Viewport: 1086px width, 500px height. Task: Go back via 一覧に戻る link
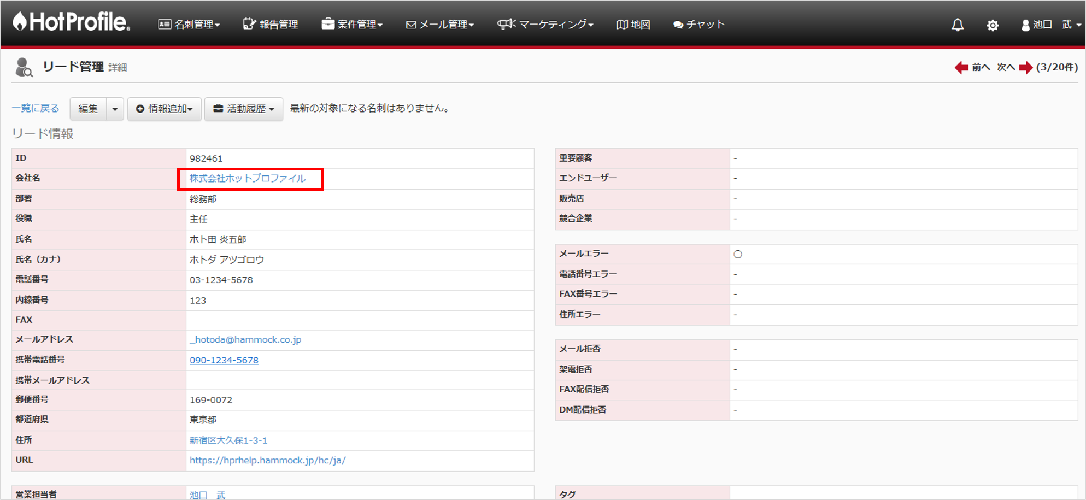[x=36, y=108]
